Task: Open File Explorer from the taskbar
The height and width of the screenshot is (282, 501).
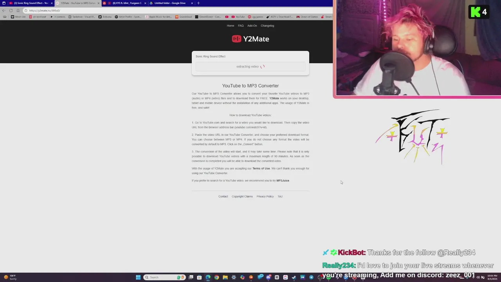Action: click(225, 277)
